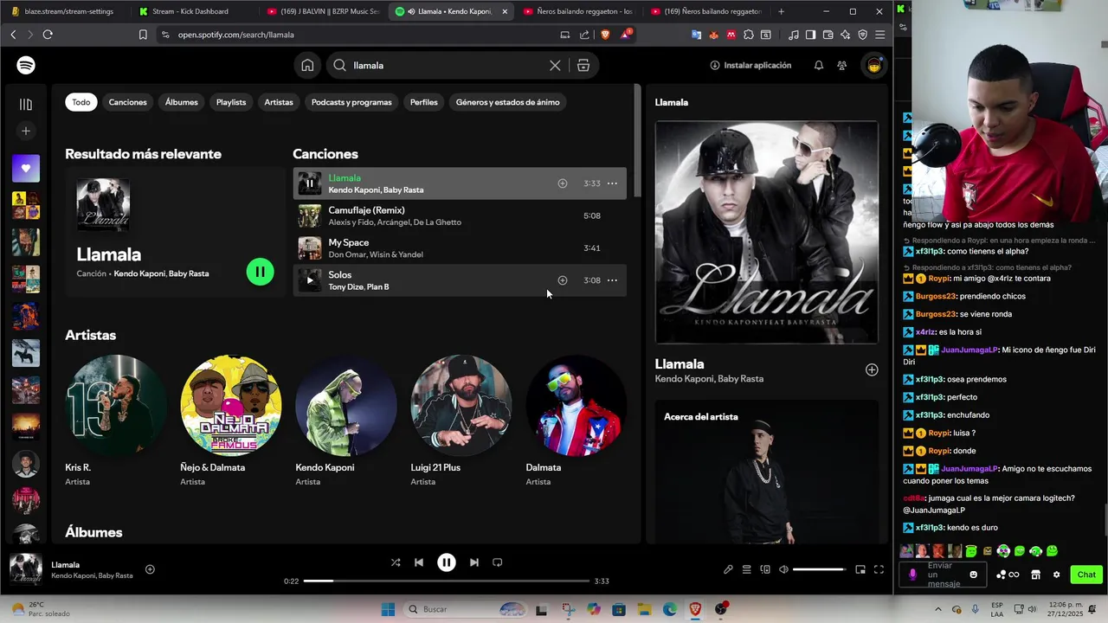Open Ñejo & Dalmata artist
The image size is (1108, 623).
(231, 420)
